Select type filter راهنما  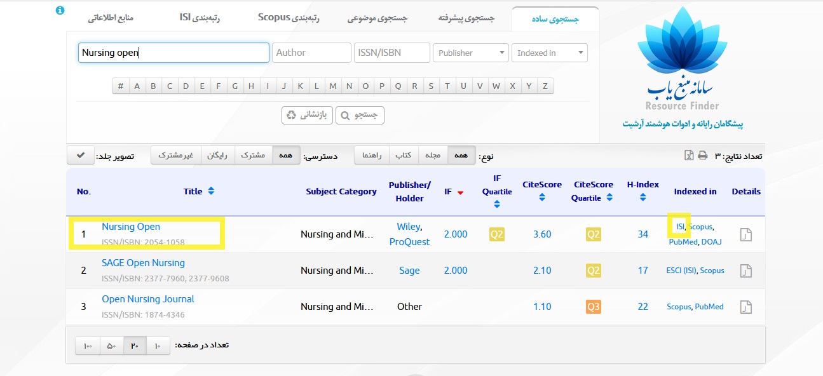point(372,156)
